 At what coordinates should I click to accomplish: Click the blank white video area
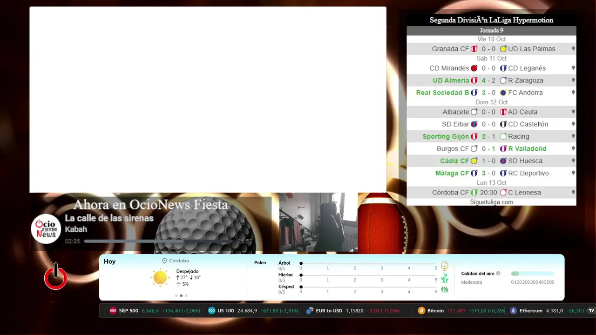(x=208, y=100)
